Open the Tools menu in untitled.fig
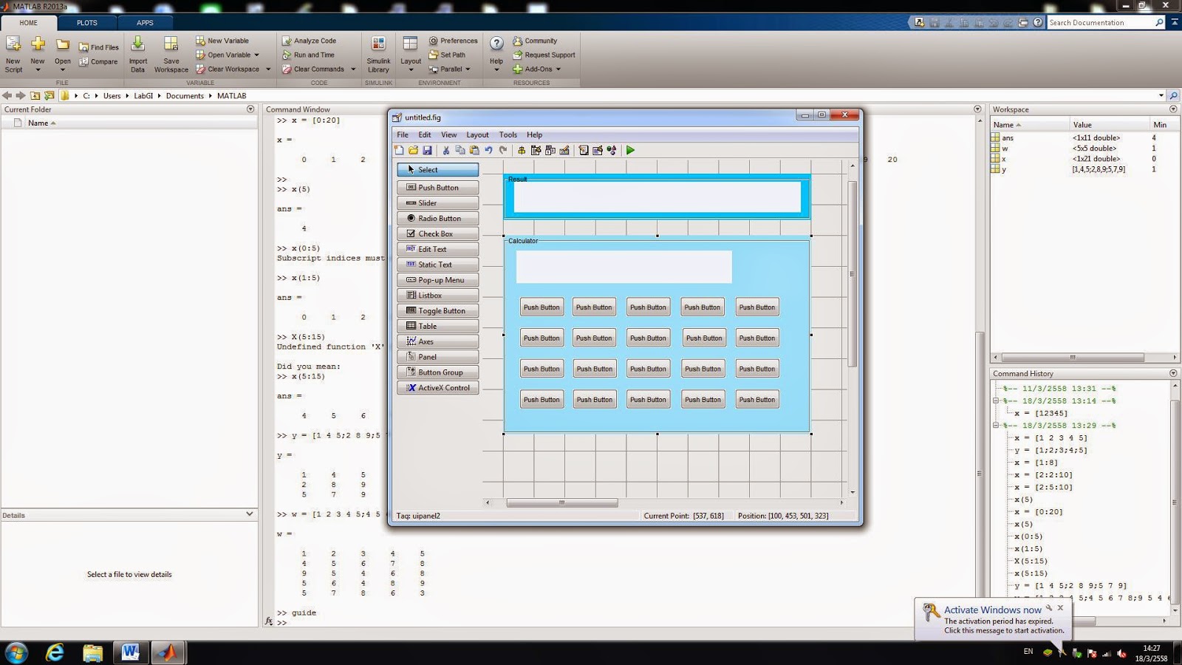 (x=508, y=134)
